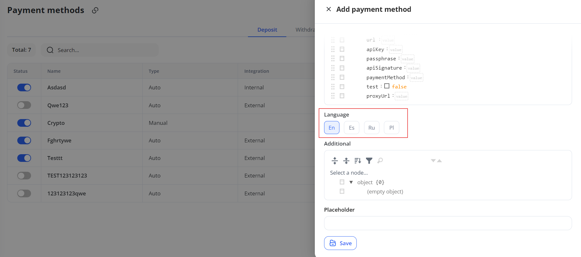The height and width of the screenshot is (257, 581).
Task: Click the link icon beside Payment methods title
Action: coord(95,11)
